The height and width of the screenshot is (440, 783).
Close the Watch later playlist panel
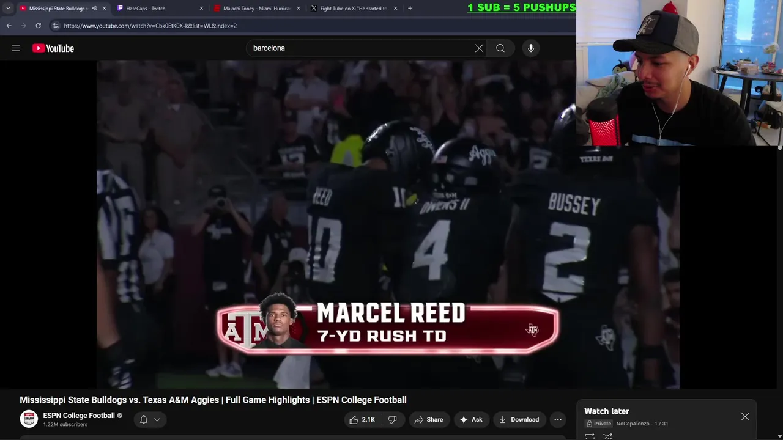tap(745, 417)
